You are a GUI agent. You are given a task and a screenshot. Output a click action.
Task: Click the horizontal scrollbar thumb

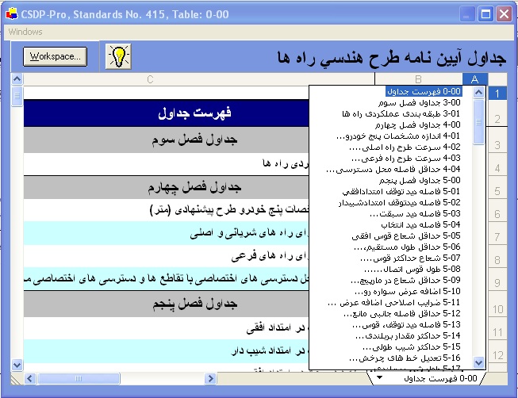point(79,378)
